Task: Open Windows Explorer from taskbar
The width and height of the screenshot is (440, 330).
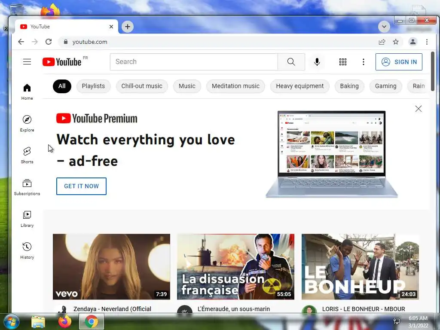Action: 38,321
